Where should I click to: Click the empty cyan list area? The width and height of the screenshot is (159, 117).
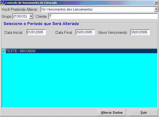pos(80,80)
